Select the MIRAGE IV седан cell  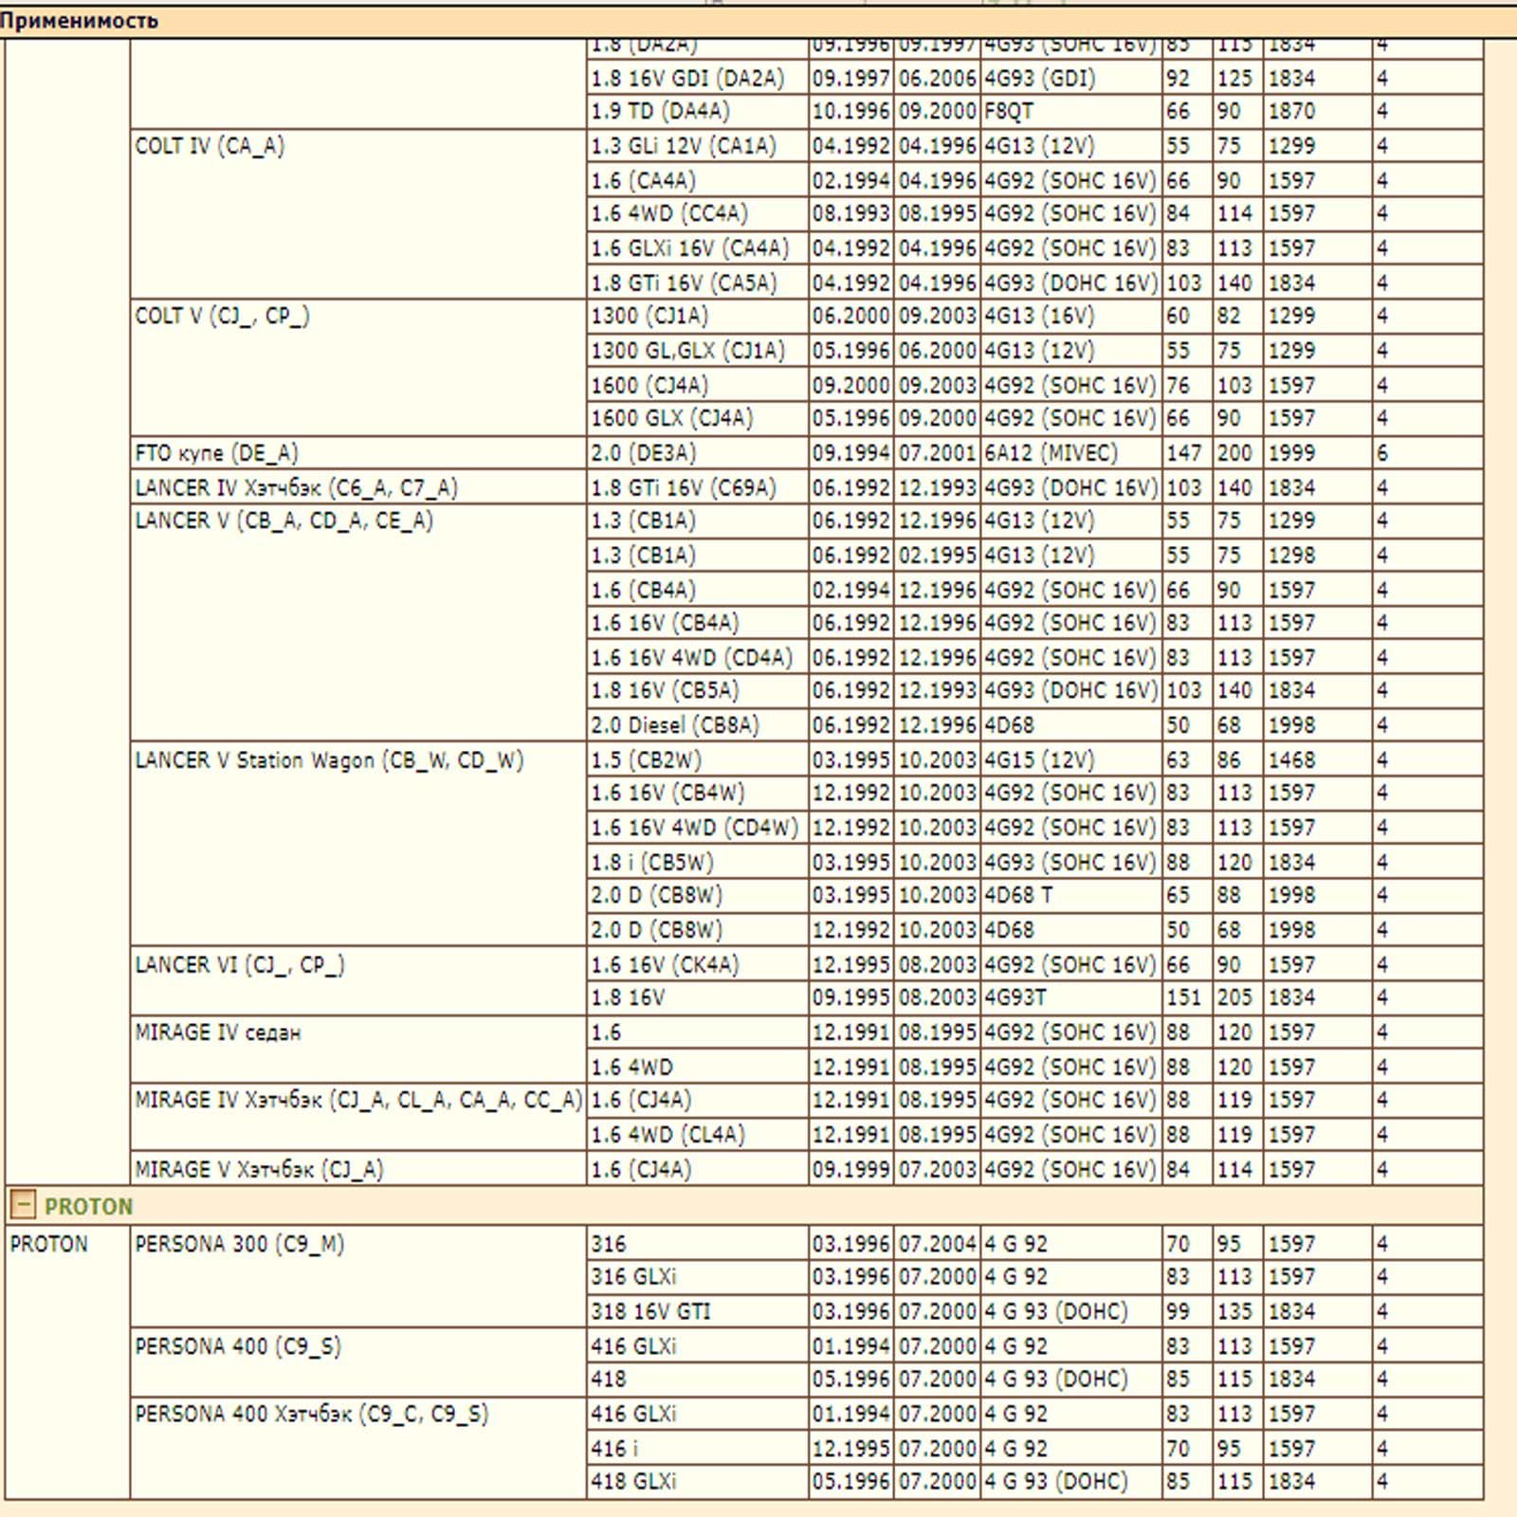(x=358, y=1050)
